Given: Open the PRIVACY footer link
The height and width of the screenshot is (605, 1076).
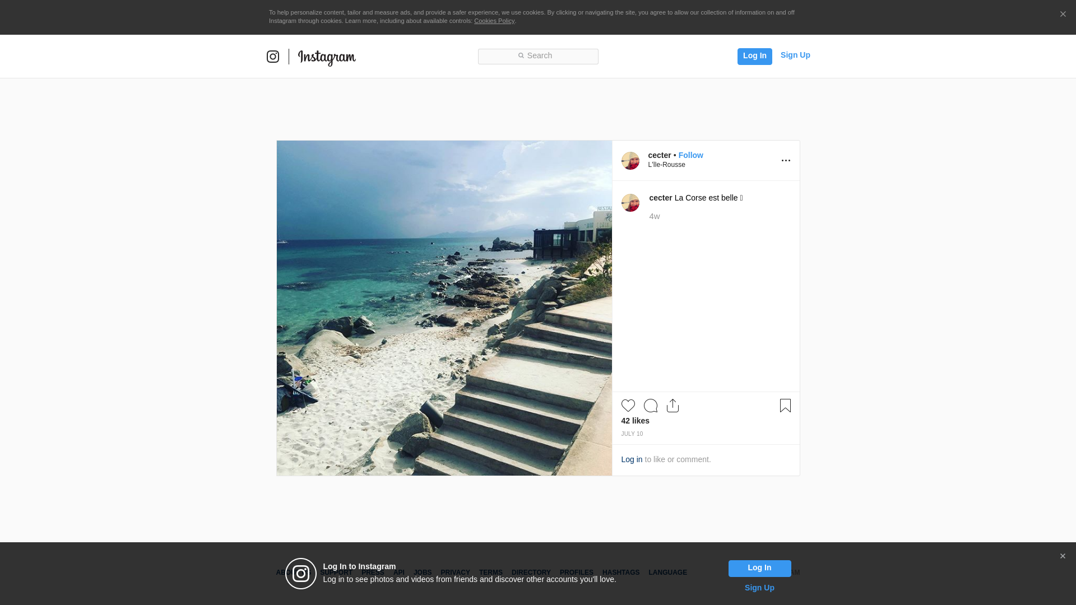Looking at the screenshot, I should point(455,573).
